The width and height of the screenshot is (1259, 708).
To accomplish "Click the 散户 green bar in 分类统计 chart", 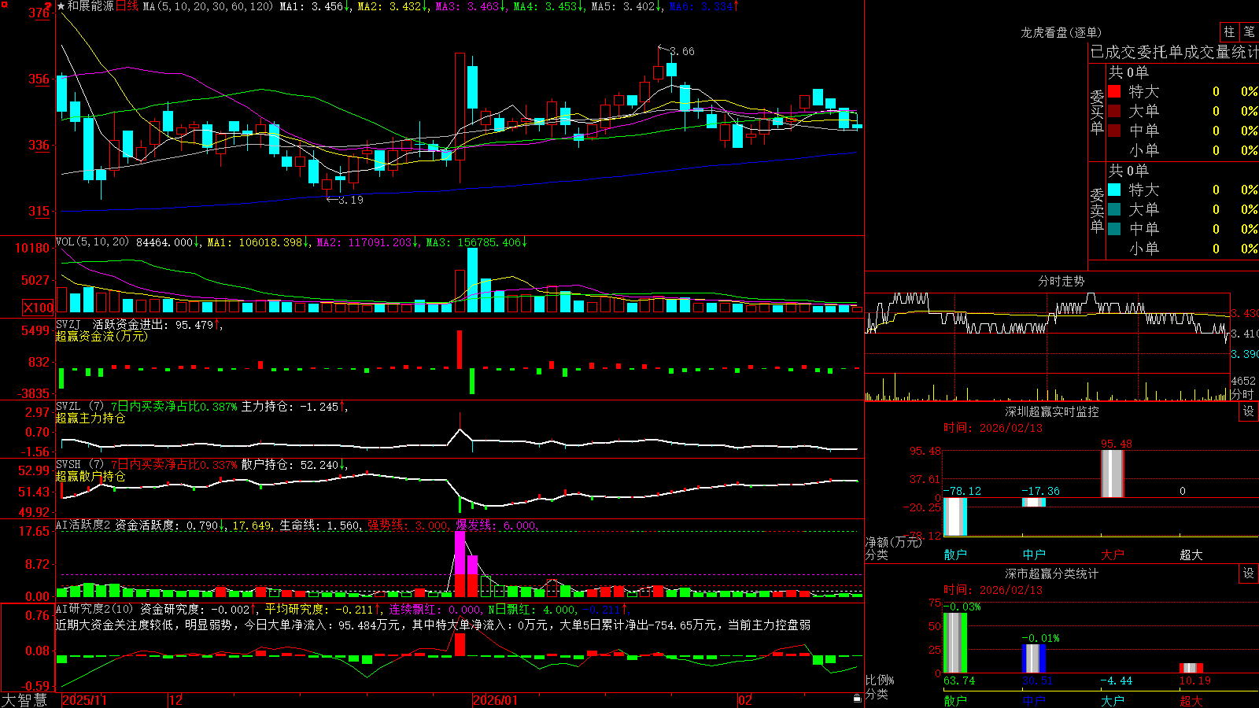I will coord(955,643).
